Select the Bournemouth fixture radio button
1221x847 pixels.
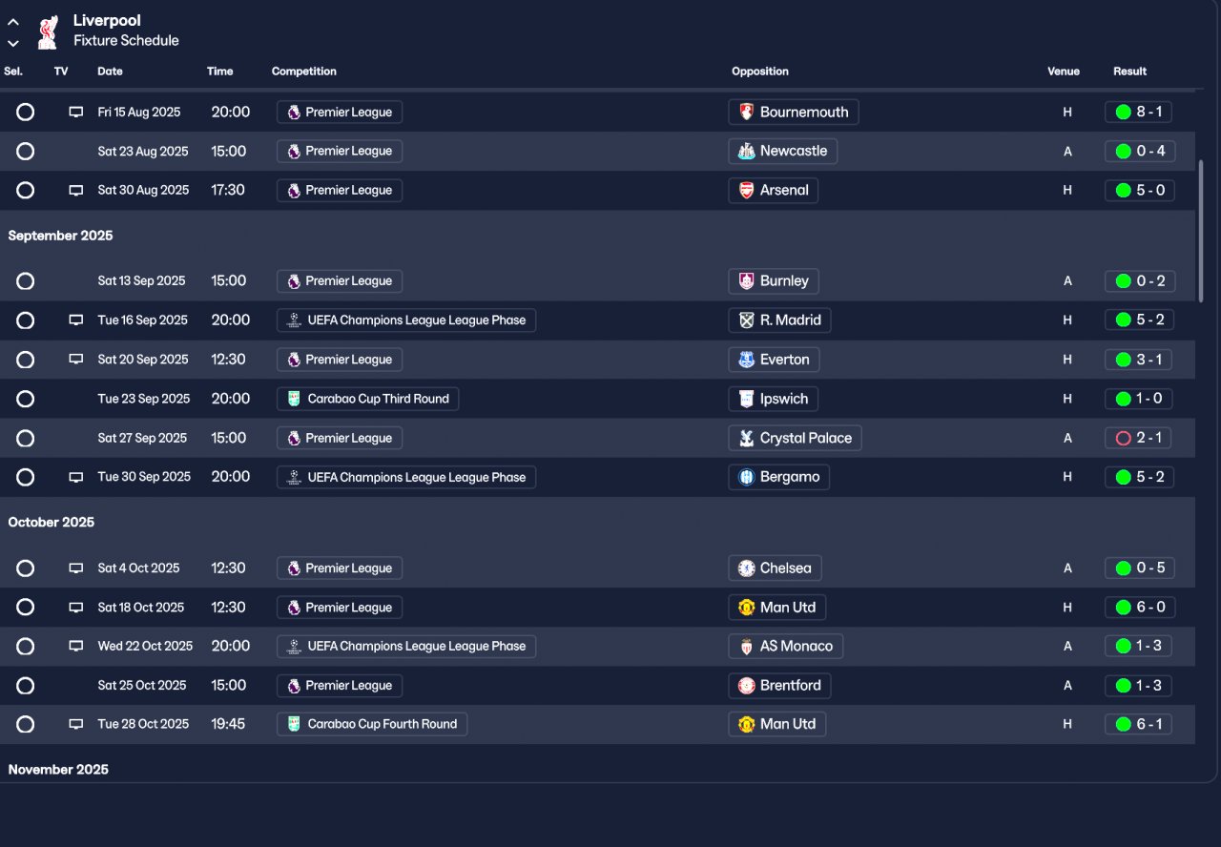coord(26,113)
